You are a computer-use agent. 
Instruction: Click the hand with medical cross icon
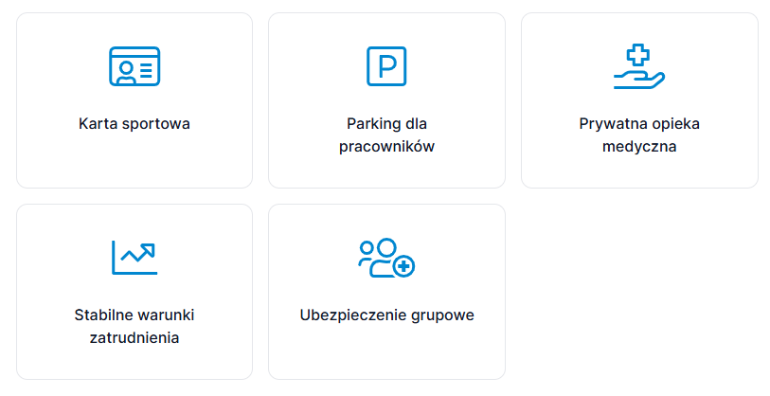639,66
